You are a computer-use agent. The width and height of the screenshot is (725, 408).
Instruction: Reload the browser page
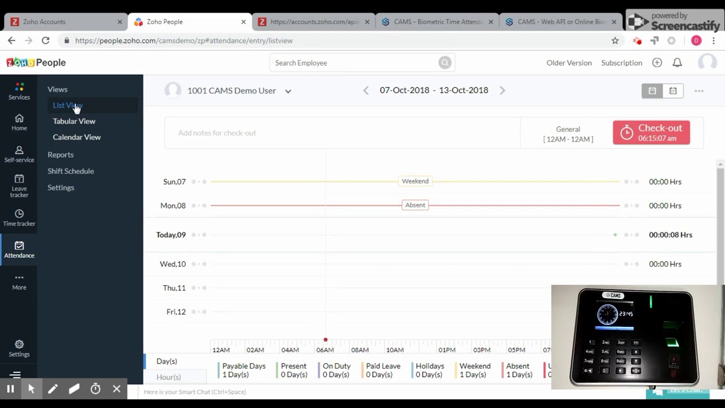(45, 41)
